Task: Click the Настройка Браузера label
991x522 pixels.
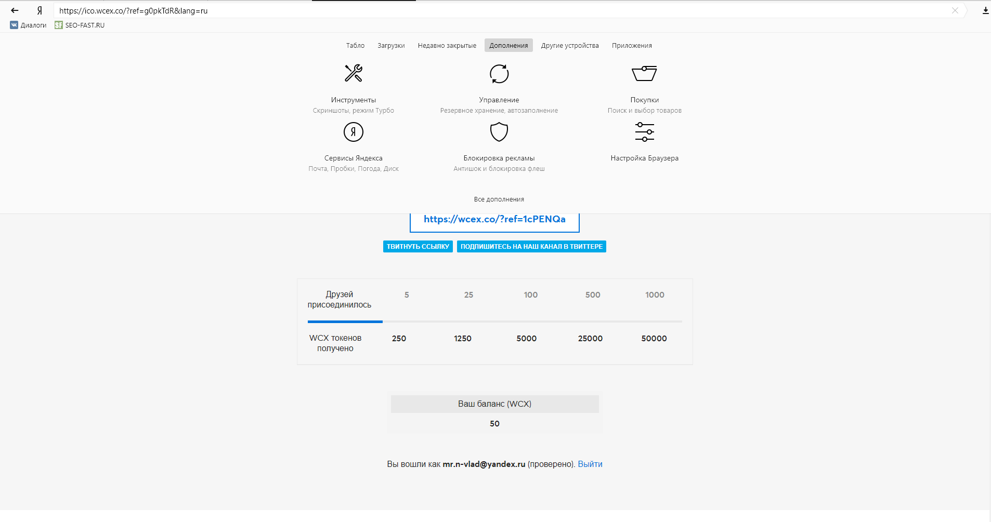Action: click(x=645, y=158)
